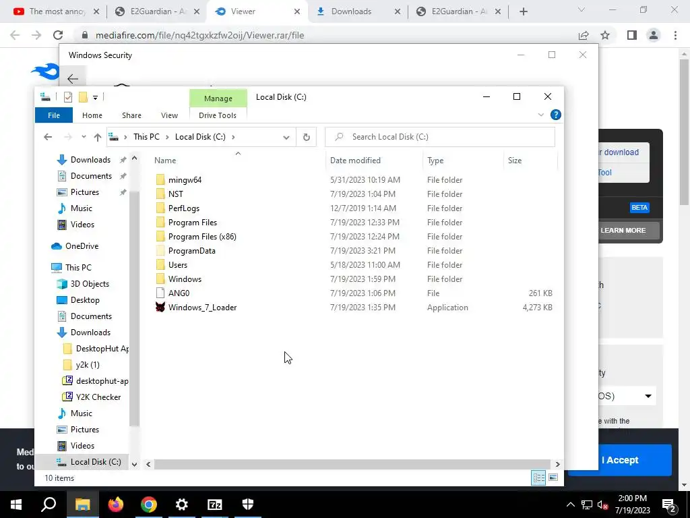Image resolution: width=690 pixels, height=518 pixels.
Task: Select Y2K Checker in navigation pane
Action: 98,397
